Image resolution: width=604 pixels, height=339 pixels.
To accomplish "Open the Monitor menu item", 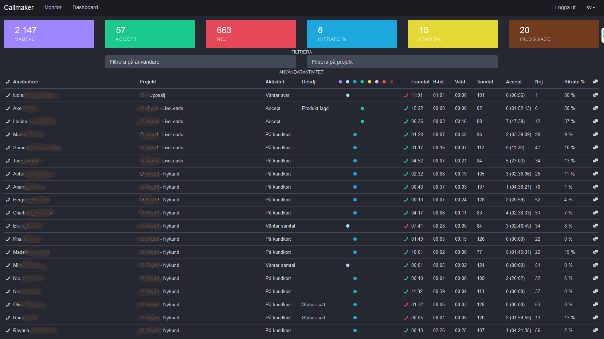I will [53, 7].
